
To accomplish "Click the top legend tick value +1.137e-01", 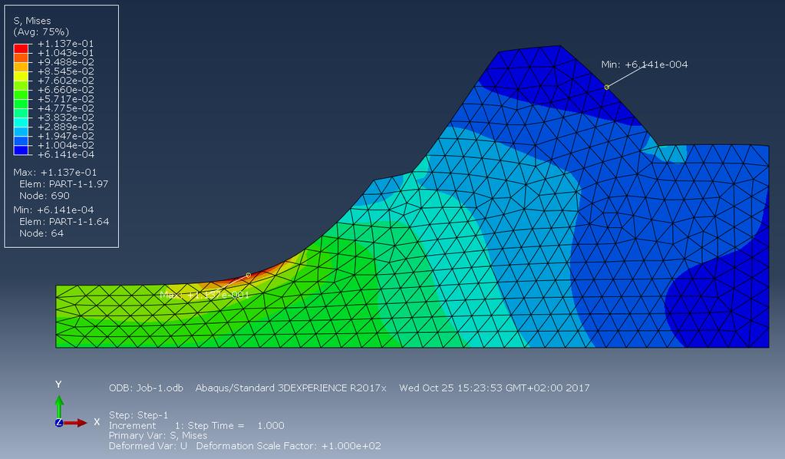I will (x=65, y=44).
